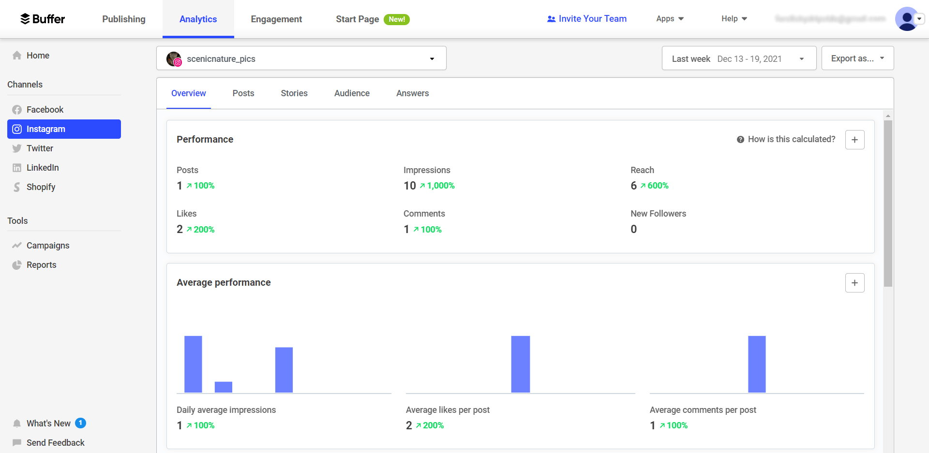Click How is this calculated? link
Screen dimensions: 929x453
coord(786,139)
